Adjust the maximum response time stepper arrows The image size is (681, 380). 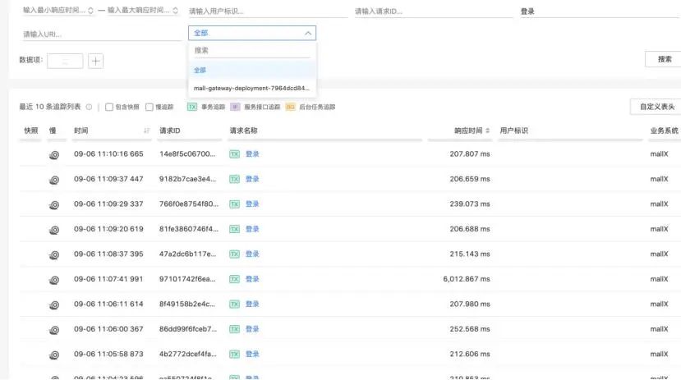pyautogui.click(x=176, y=11)
